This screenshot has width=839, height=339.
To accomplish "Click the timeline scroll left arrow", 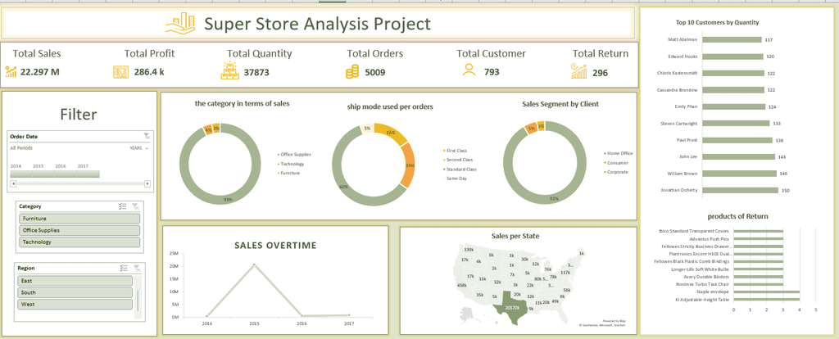I will pyautogui.click(x=13, y=183).
